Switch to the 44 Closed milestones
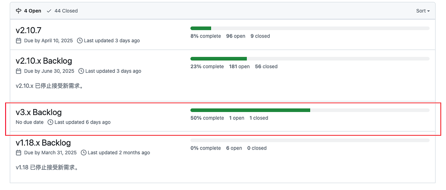The height and width of the screenshot is (190, 446). point(62,11)
